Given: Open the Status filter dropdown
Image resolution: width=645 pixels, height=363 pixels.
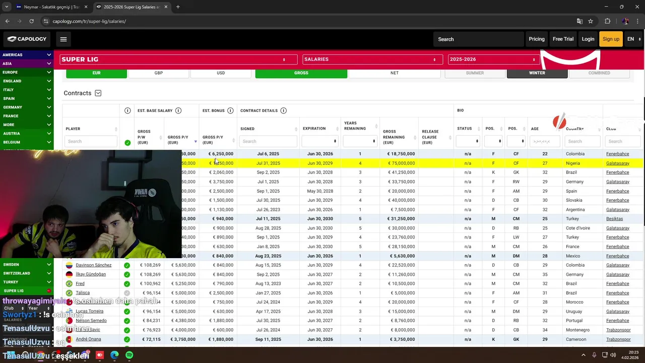Looking at the screenshot, I should click(x=468, y=141).
